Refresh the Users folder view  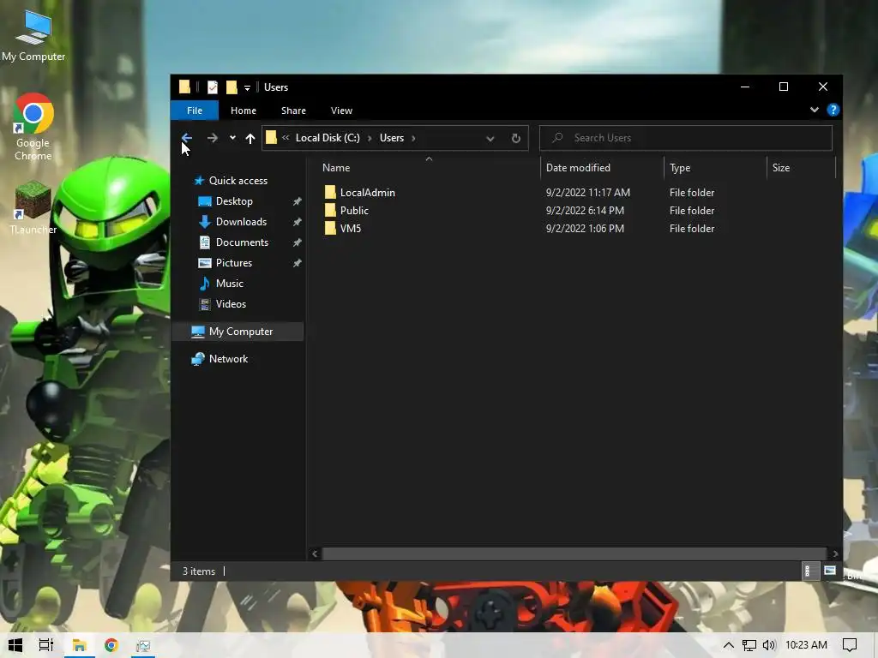pos(515,138)
